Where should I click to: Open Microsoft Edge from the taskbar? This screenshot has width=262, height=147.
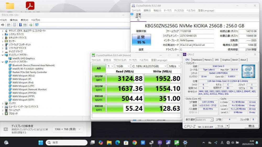tap(118, 143)
